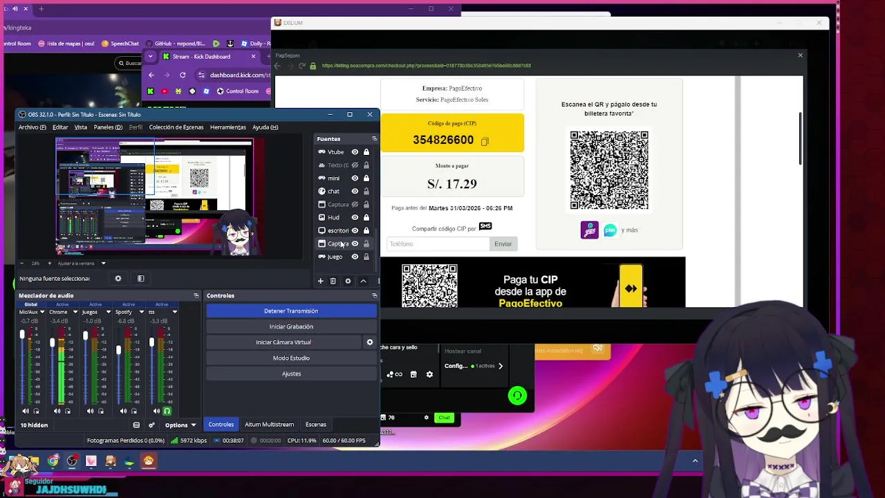Adjust the Spotify volume fader
The height and width of the screenshot is (498, 885).
[118, 350]
